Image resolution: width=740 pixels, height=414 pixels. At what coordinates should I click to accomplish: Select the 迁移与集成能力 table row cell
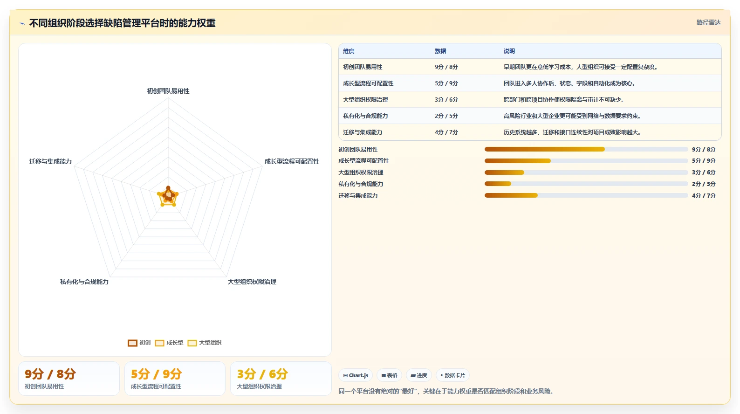pyautogui.click(x=363, y=132)
